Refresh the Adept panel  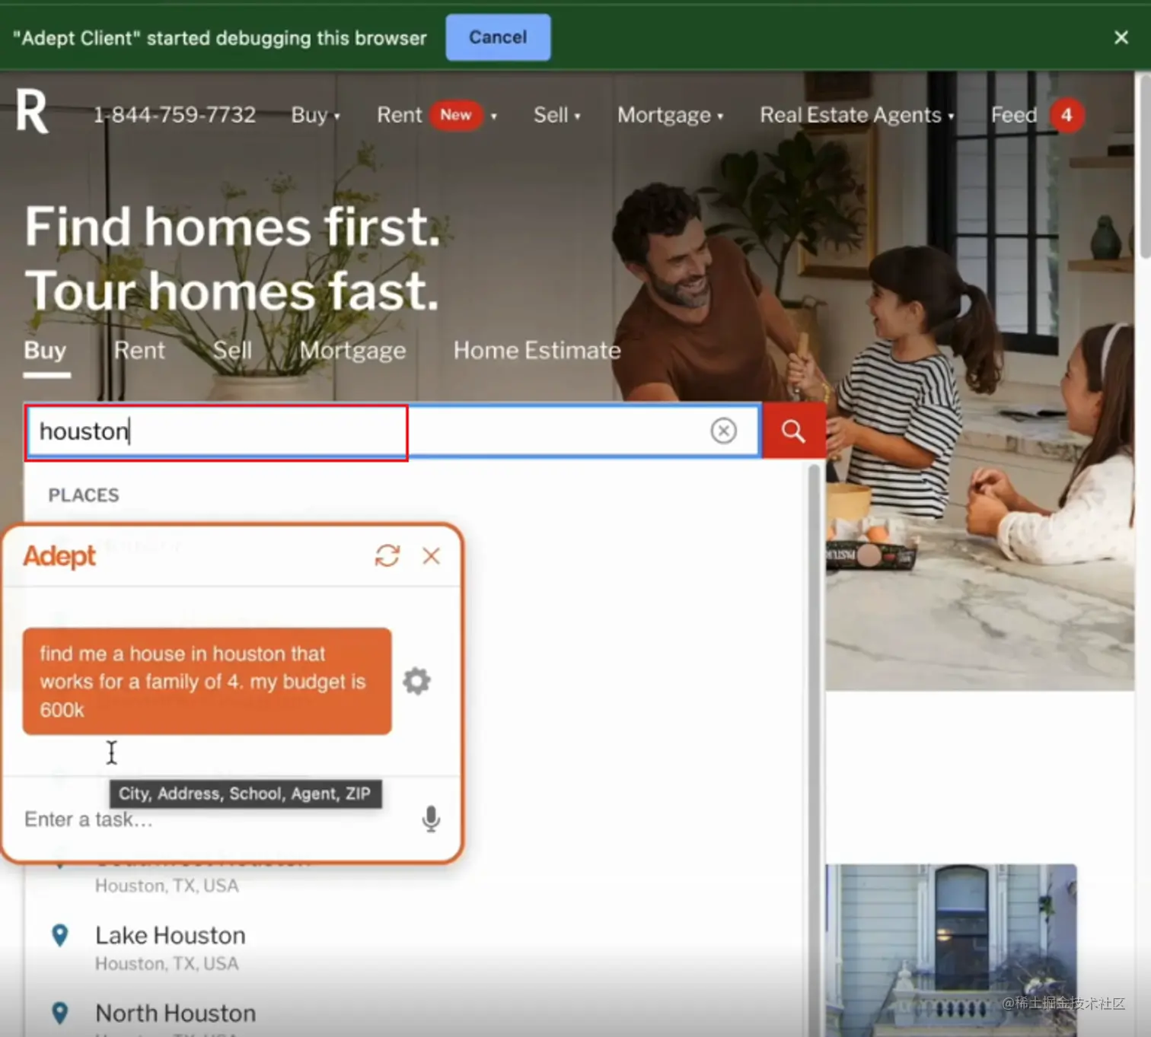(387, 556)
